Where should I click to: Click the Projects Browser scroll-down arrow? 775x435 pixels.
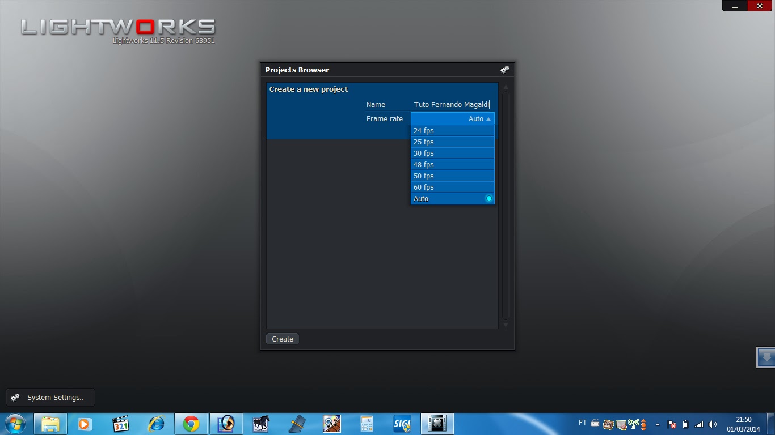506,325
